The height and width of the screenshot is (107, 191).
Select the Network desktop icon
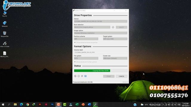[5, 24]
